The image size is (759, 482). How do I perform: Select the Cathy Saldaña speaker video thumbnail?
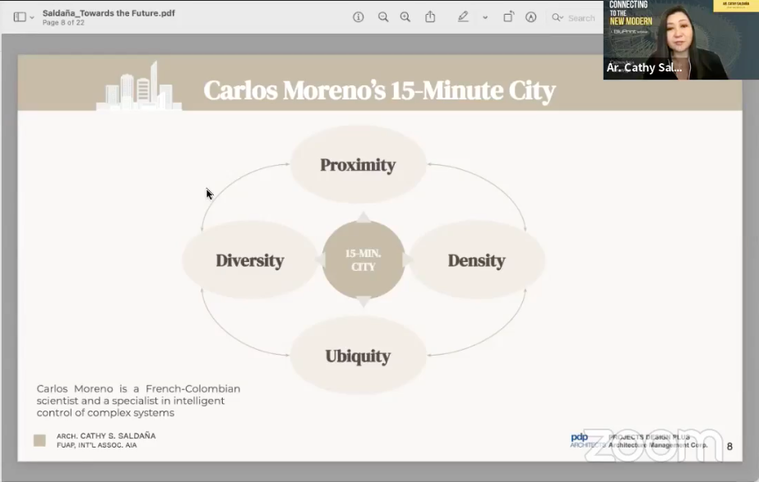pos(680,39)
